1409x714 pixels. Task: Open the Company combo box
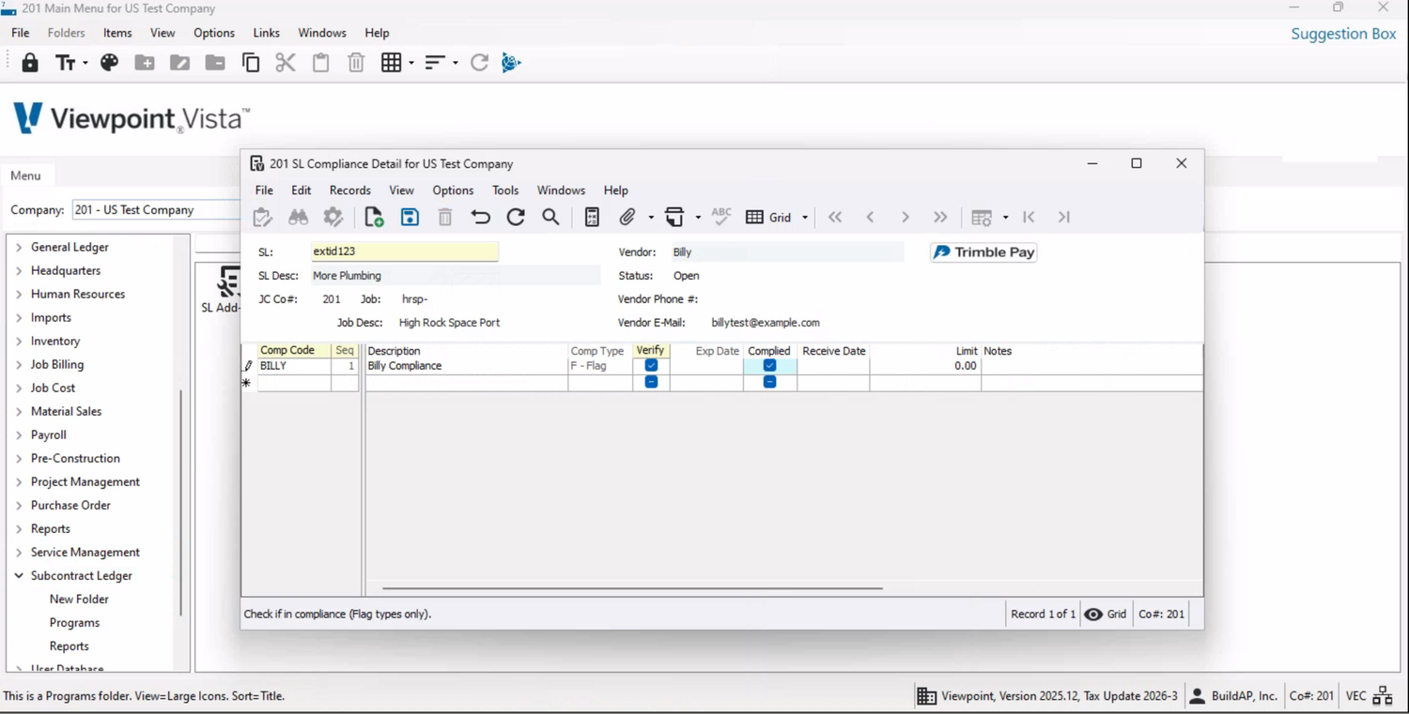pyautogui.click(x=156, y=210)
